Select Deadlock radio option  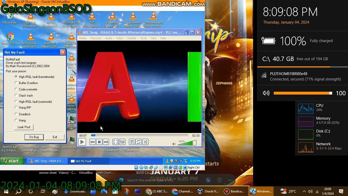[23, 114]
